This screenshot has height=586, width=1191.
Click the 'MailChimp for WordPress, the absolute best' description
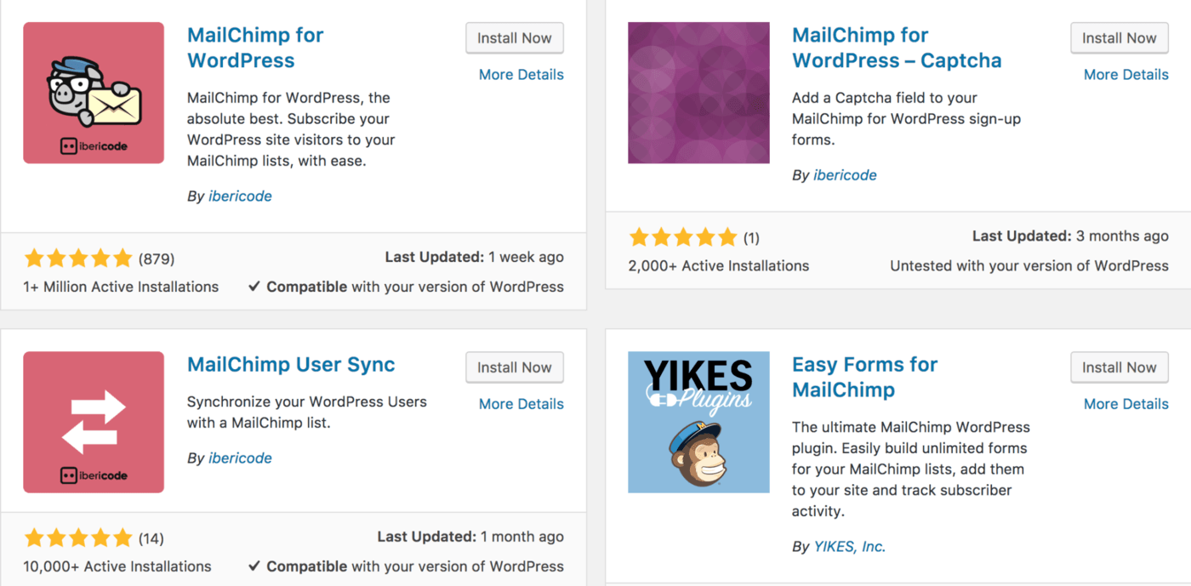(291, 129)
